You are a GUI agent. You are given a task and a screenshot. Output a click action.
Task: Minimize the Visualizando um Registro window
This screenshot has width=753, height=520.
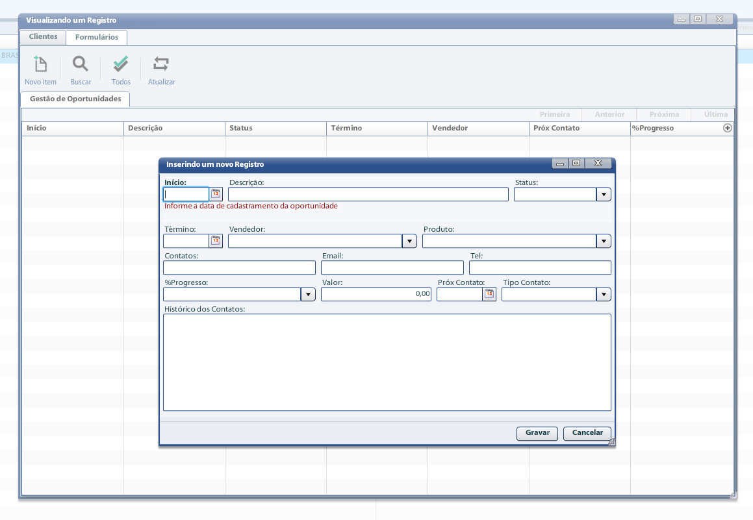tap(682, 19)
